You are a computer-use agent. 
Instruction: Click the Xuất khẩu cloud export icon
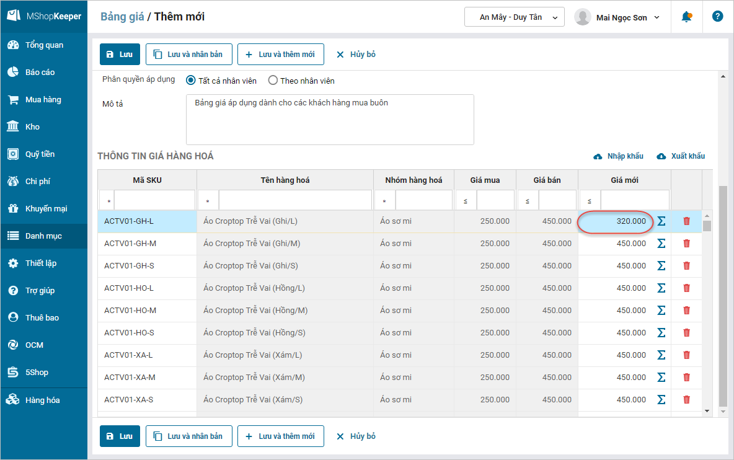(661, 156)
